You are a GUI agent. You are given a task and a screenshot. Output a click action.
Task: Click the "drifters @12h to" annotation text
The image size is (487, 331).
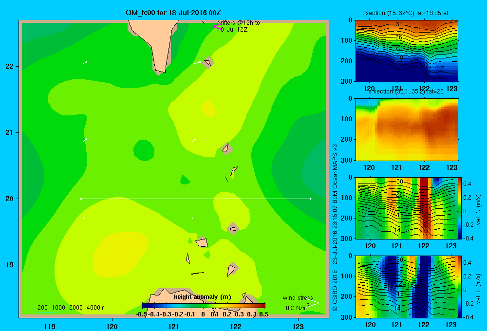(x=239, y=23)
